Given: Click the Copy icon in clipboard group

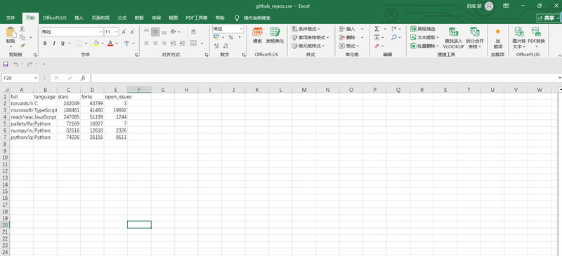Looking at the screenshot, I should [22, 37].
